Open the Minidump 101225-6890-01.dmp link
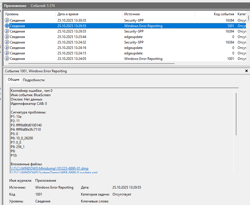Image resolution: width=250 pixels, height=205 pixels. [50, 168]
